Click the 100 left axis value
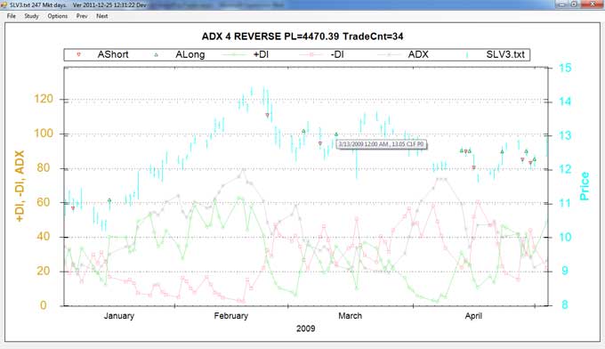Screen dimensions: 605x349 44,134
